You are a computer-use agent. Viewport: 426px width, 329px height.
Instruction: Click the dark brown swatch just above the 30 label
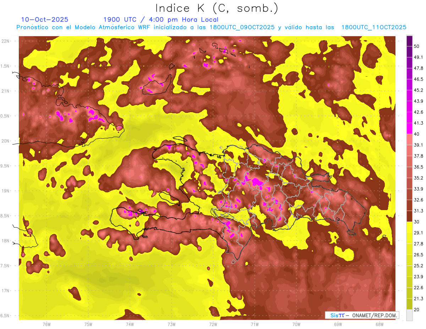click(409, 216)
